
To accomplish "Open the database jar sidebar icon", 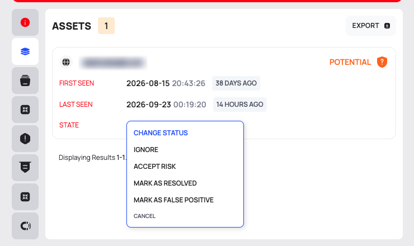I will (25, 81).
